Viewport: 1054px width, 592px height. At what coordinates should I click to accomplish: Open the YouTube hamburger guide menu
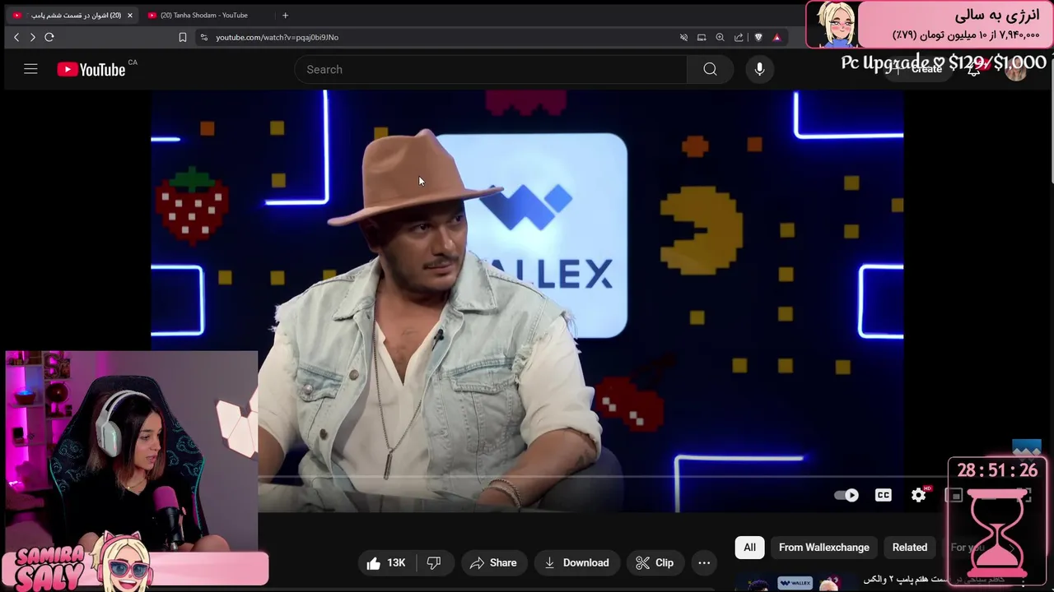[30, 69]
